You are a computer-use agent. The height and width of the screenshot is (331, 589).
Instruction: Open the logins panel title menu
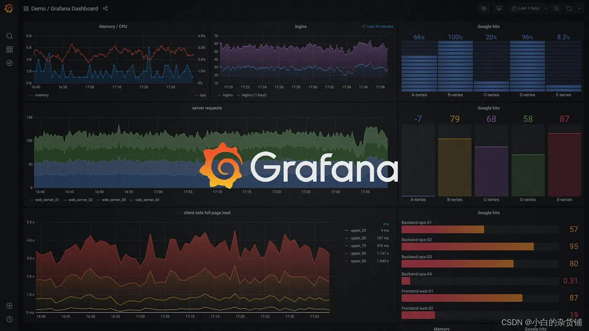tap(301, 26)
